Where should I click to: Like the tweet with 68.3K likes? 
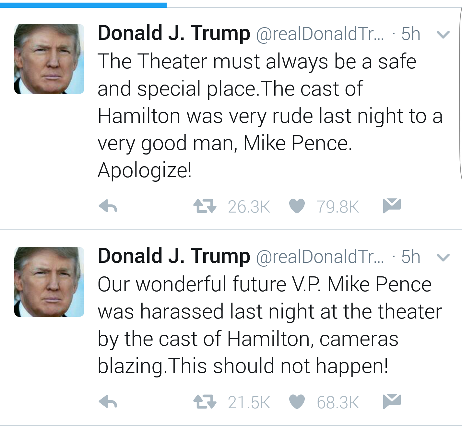click(297, 402)
